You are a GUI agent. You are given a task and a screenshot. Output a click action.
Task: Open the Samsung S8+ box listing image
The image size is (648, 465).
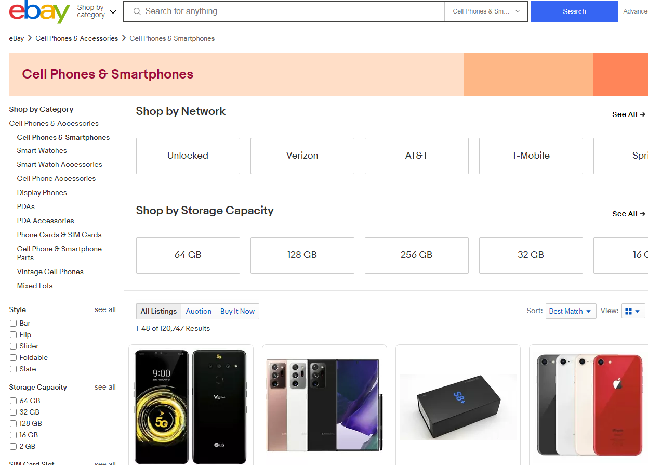tap(458, 407)
